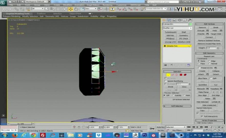This screenshot has width=226, height=138.
Task: Select the Move transform tool
Action: tap(71, 9)
